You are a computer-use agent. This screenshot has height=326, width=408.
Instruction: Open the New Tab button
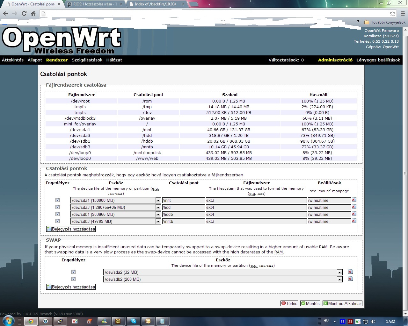click(x=194, y=4)
